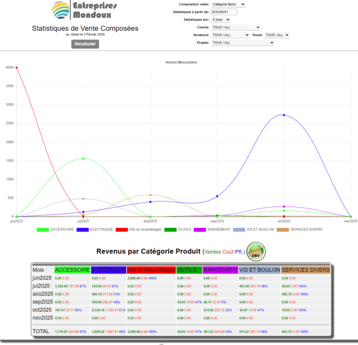358x345 pixels.
Task: Open the Composition visée dropdown
Action: click(x=228, y=4)
